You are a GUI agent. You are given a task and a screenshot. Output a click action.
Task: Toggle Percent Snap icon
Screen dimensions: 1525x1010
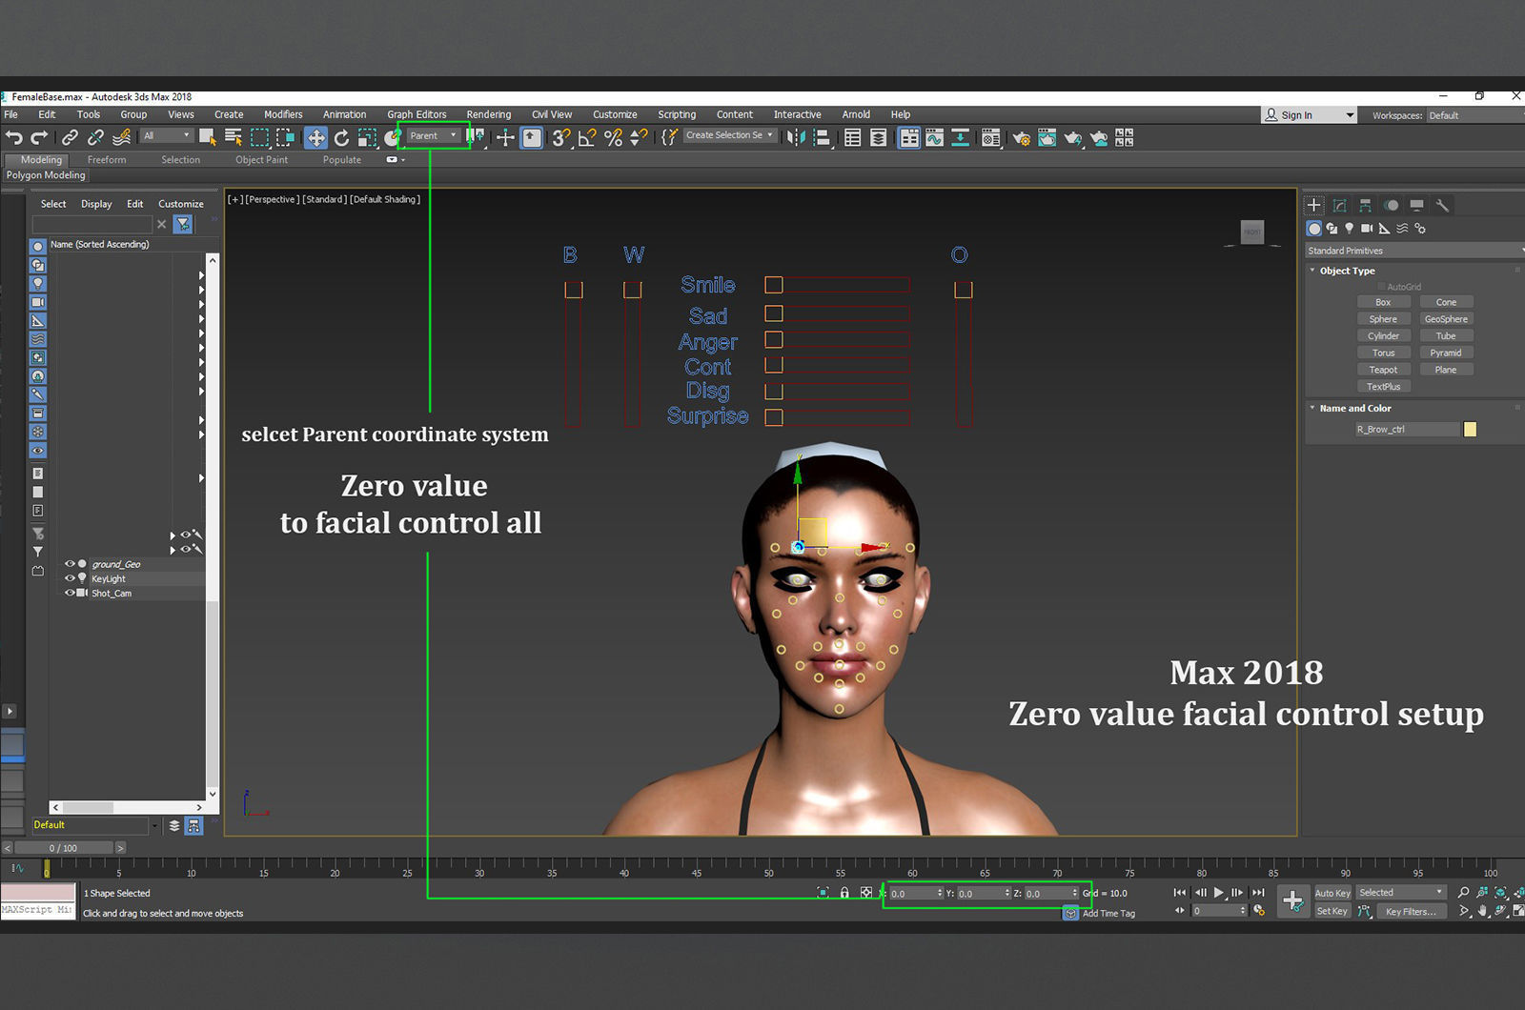pos(613,137)
